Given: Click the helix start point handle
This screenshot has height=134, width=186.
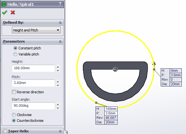Looking at the screenshot, I should click(x=154, y=69).
